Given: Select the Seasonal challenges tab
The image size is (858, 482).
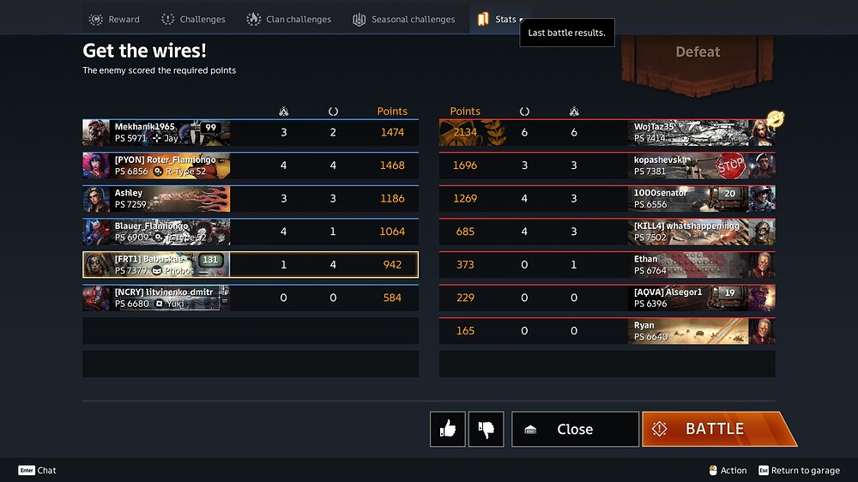Looking at the screenshot, I should click(404, 19).
